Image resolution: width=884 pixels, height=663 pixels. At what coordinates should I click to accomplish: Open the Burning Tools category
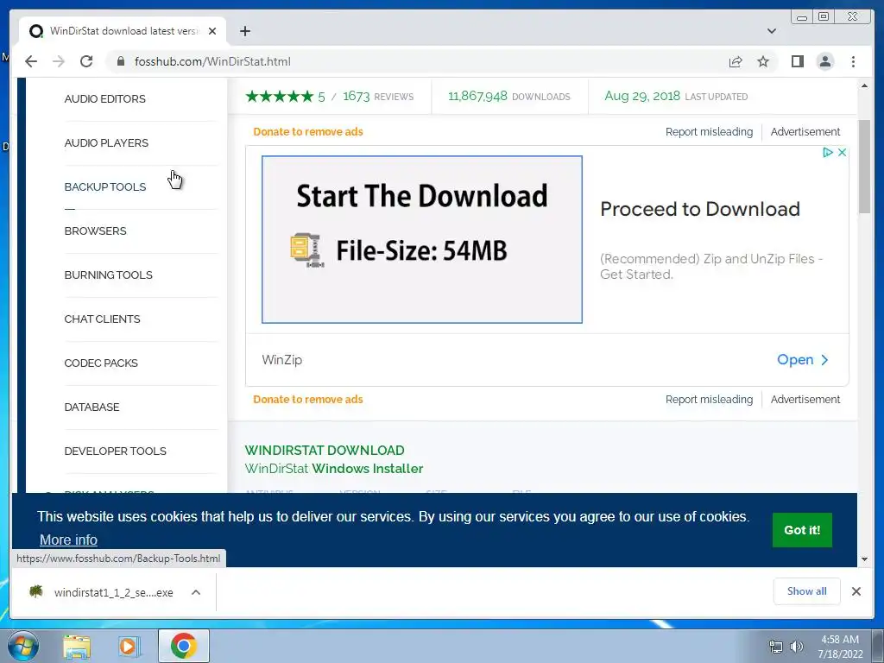[x=108, y=275]
